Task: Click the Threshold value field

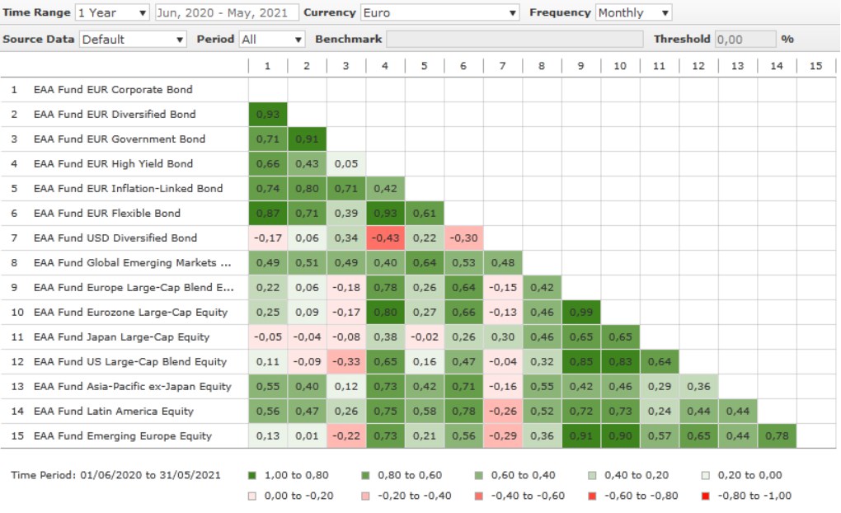Action: click(745, 39)
